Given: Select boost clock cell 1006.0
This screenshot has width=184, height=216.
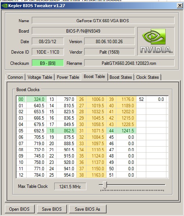Looking at the screenshot, I should tap(96, 99).
